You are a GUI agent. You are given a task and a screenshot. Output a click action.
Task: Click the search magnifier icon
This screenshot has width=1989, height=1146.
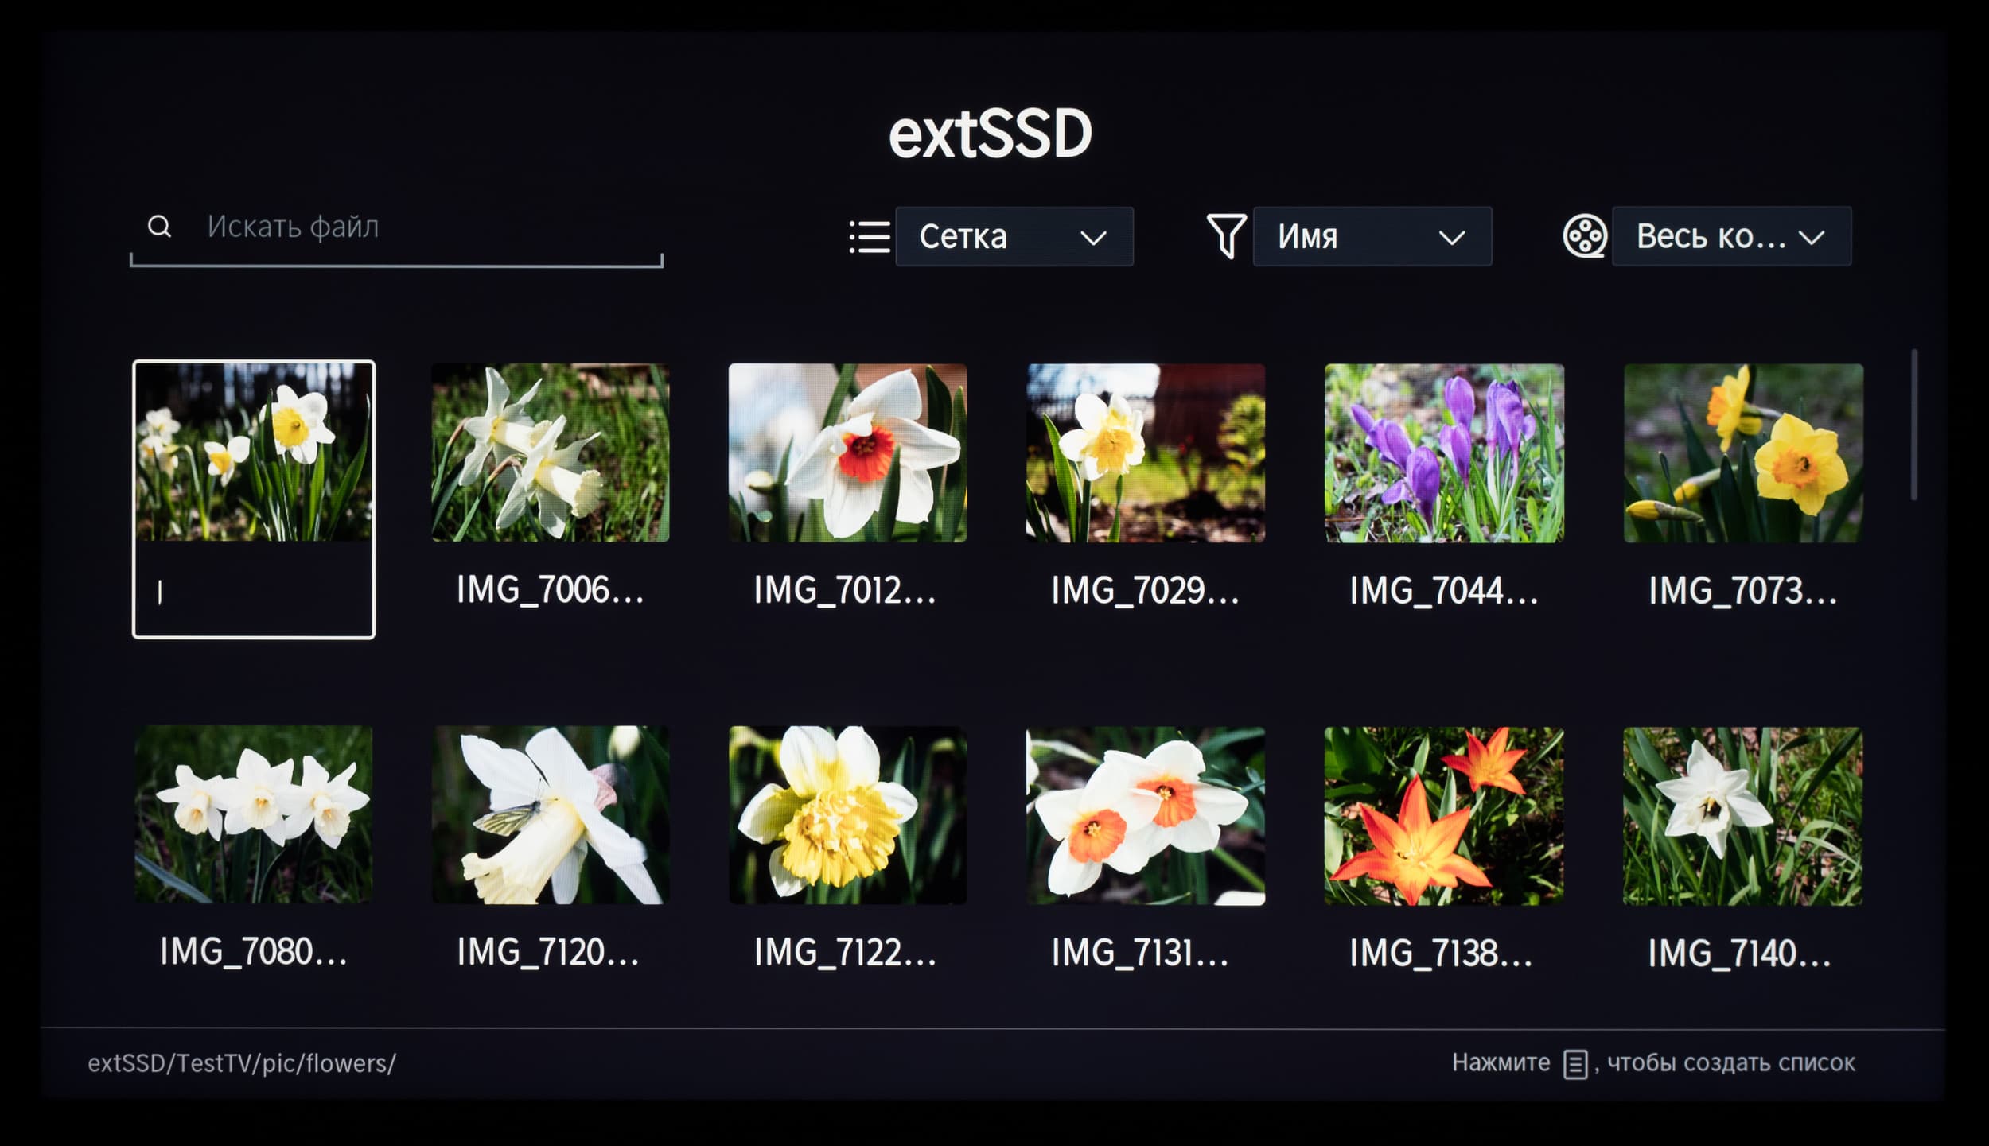[159, 227]
